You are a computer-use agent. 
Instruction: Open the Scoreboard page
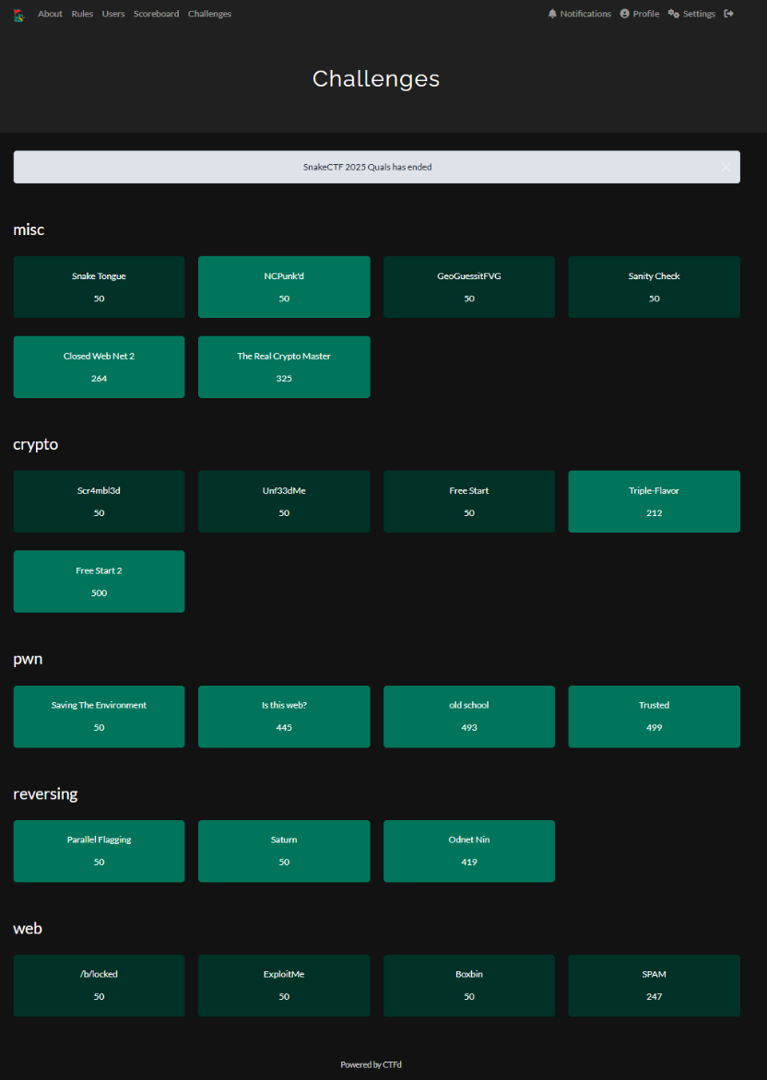[156, 14]
